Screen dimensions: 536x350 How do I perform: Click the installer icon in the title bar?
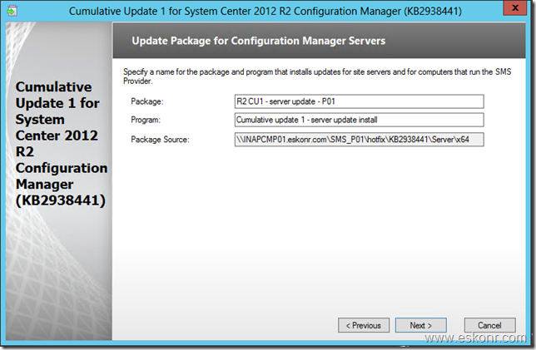12,11
